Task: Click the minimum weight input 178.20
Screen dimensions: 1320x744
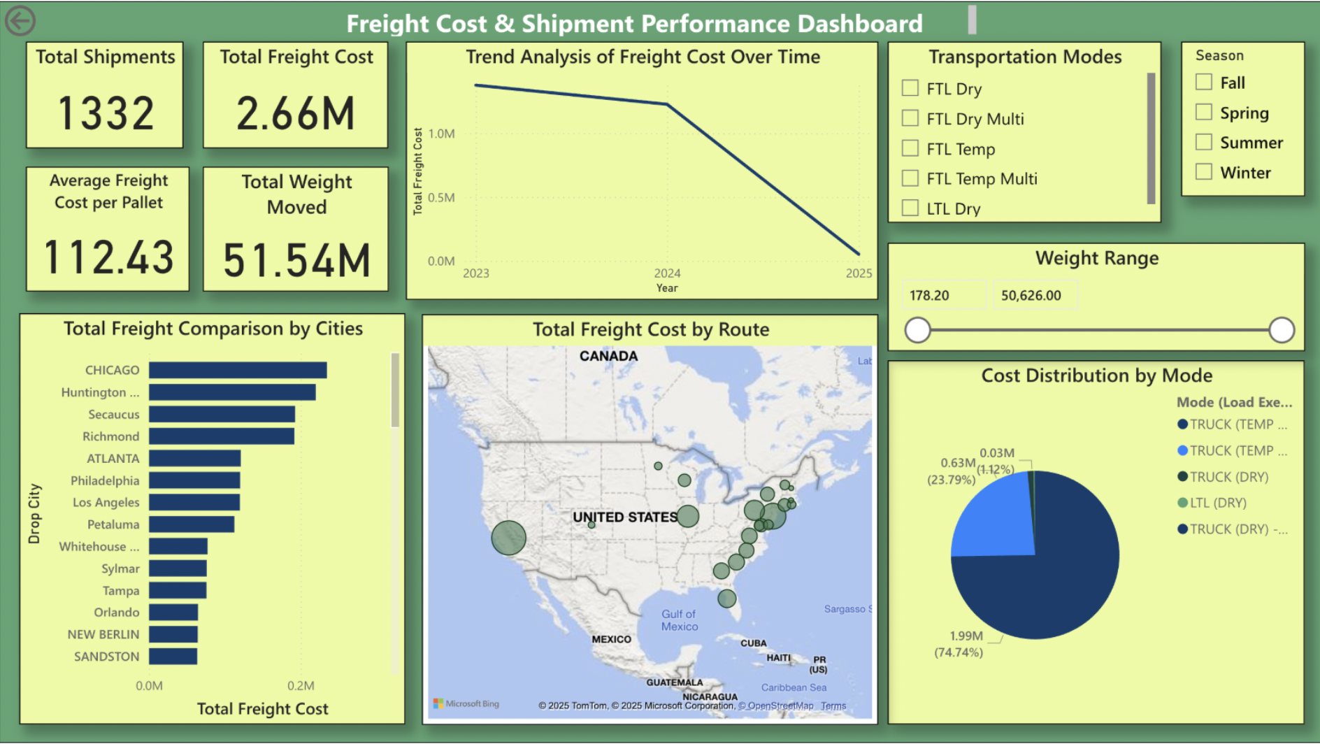Action: point(944,295)
